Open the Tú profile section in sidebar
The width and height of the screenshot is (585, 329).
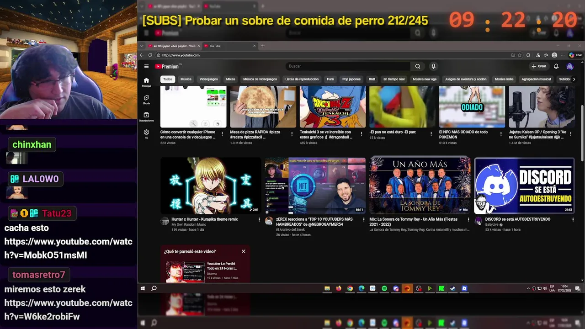[x=146, y=134]
